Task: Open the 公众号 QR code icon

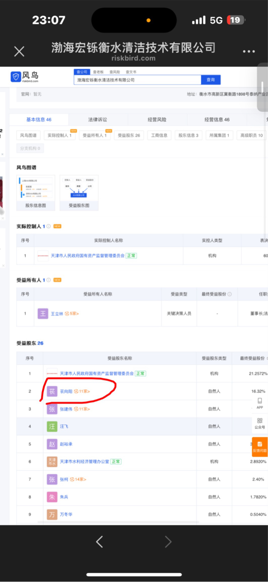Action: [x=260, y=423]
